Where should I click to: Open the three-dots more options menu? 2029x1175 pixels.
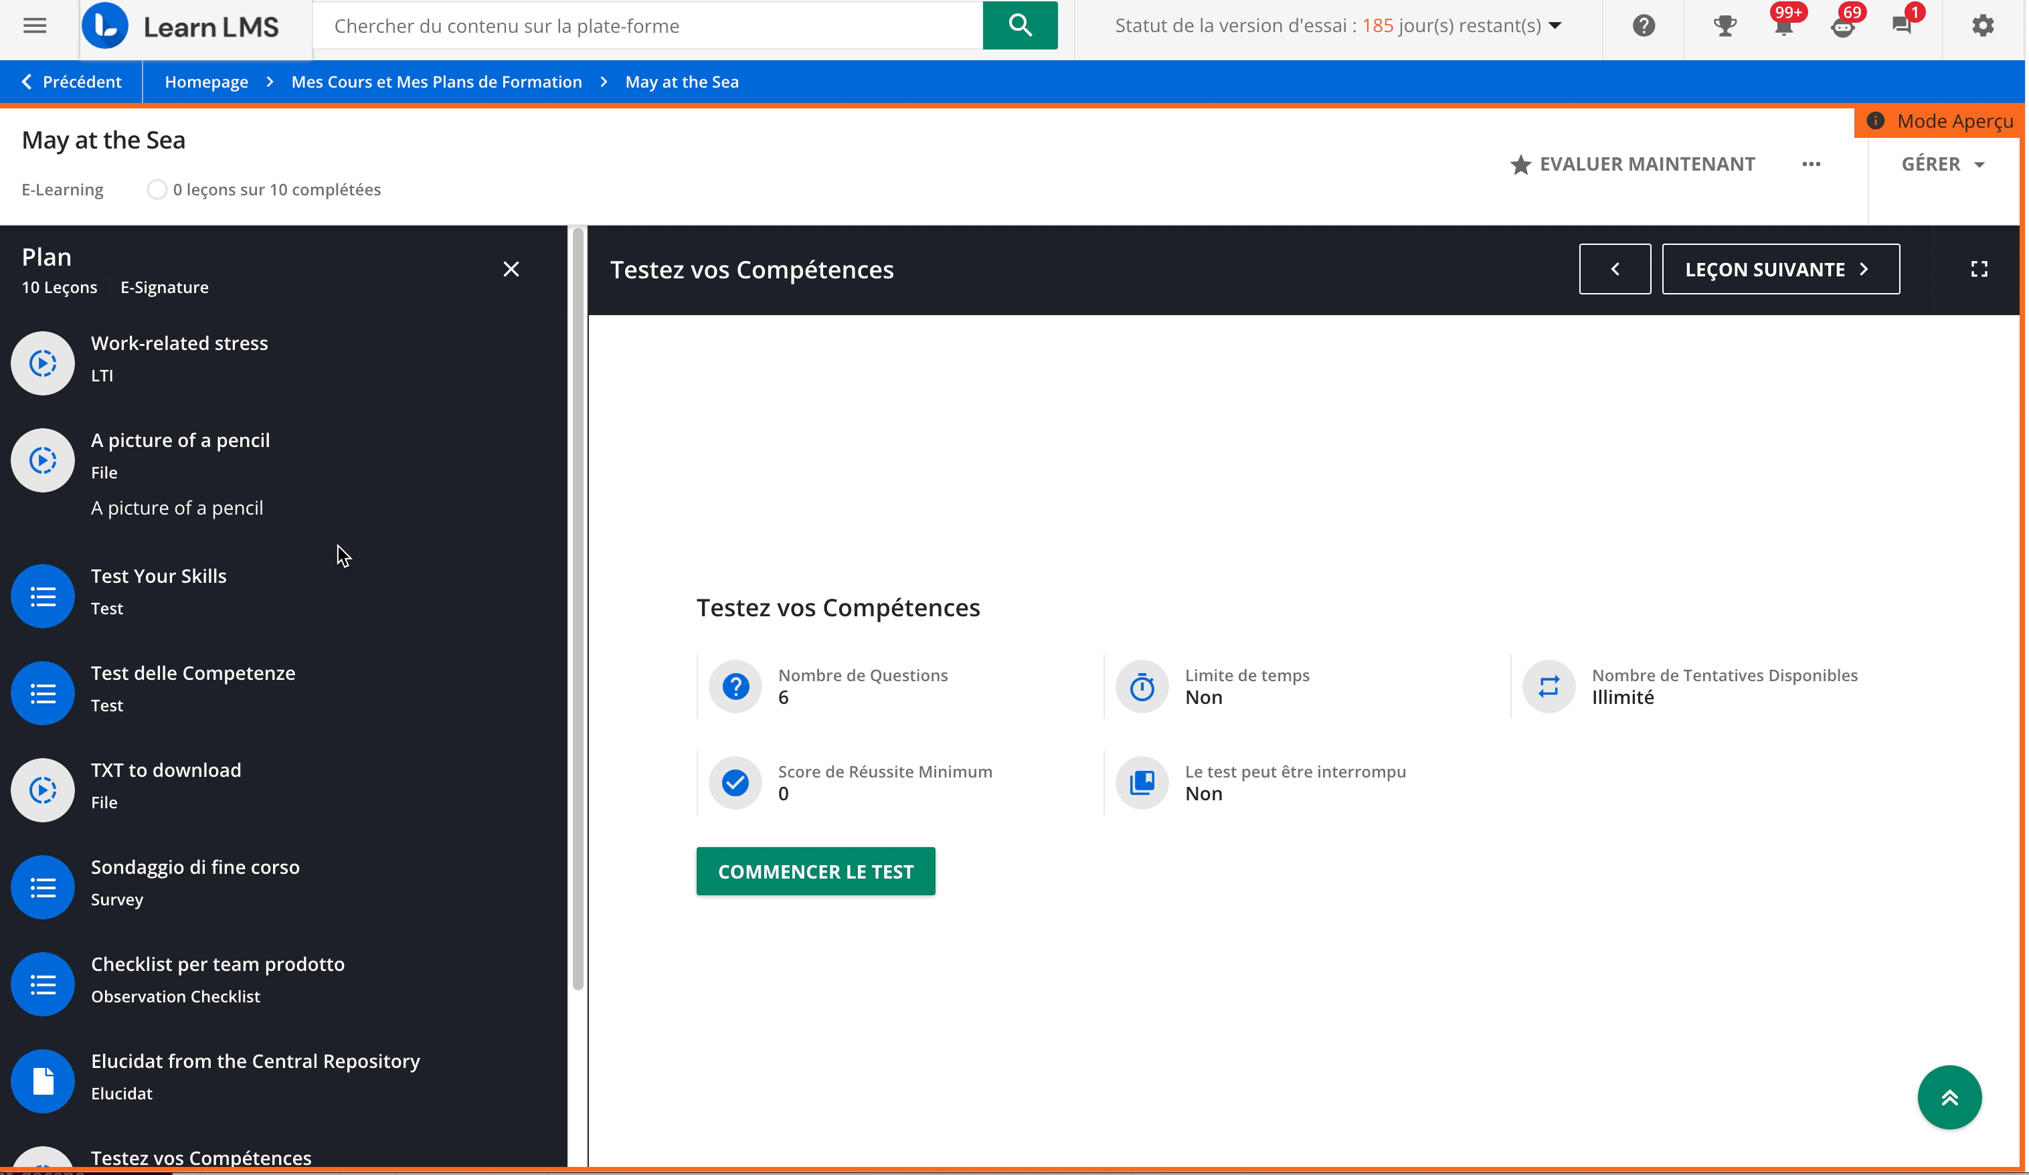[1811, 165]
